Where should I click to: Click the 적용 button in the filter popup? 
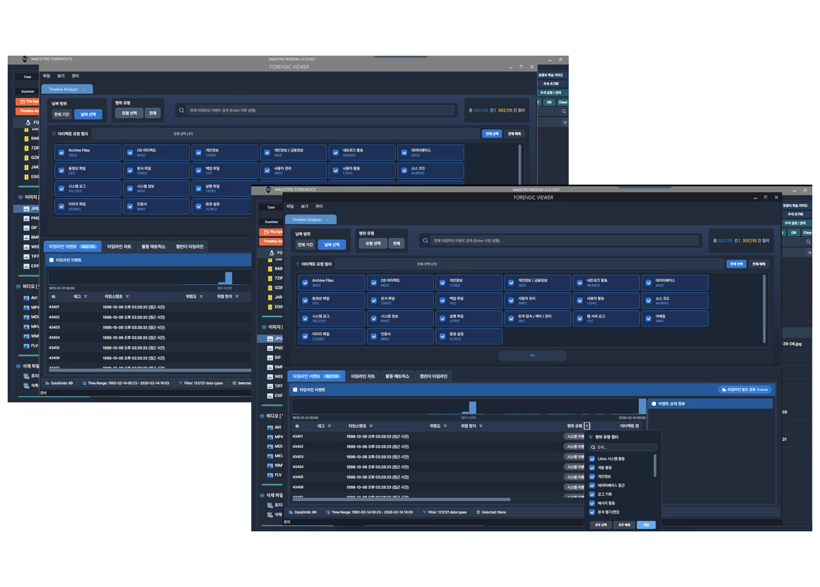[646, 525]
